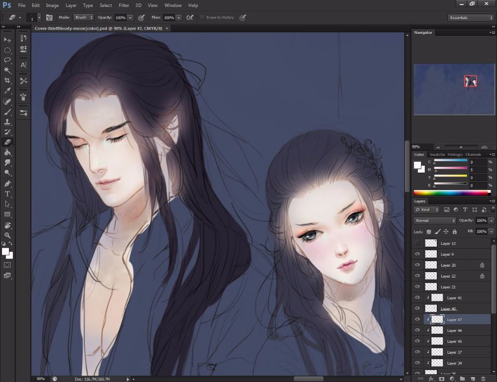Select the Path Selection tool

[7, 204]
